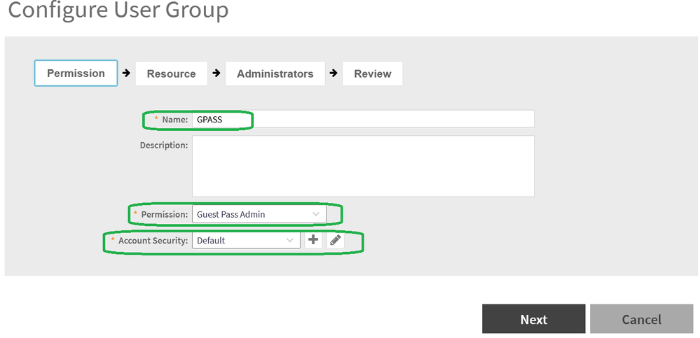The height and width of the screenshot is (338, 700).
Task: Click arrow between Resource and Administrators steps
Action: pos(217,73)
